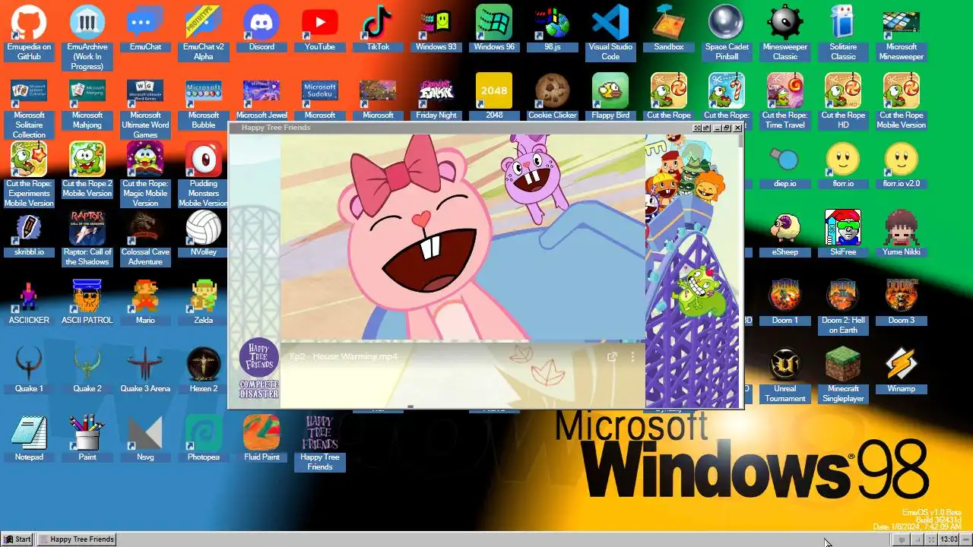Start Space Cadet Pinball
Screen dimensions: 973x547
tap(727, 33)
